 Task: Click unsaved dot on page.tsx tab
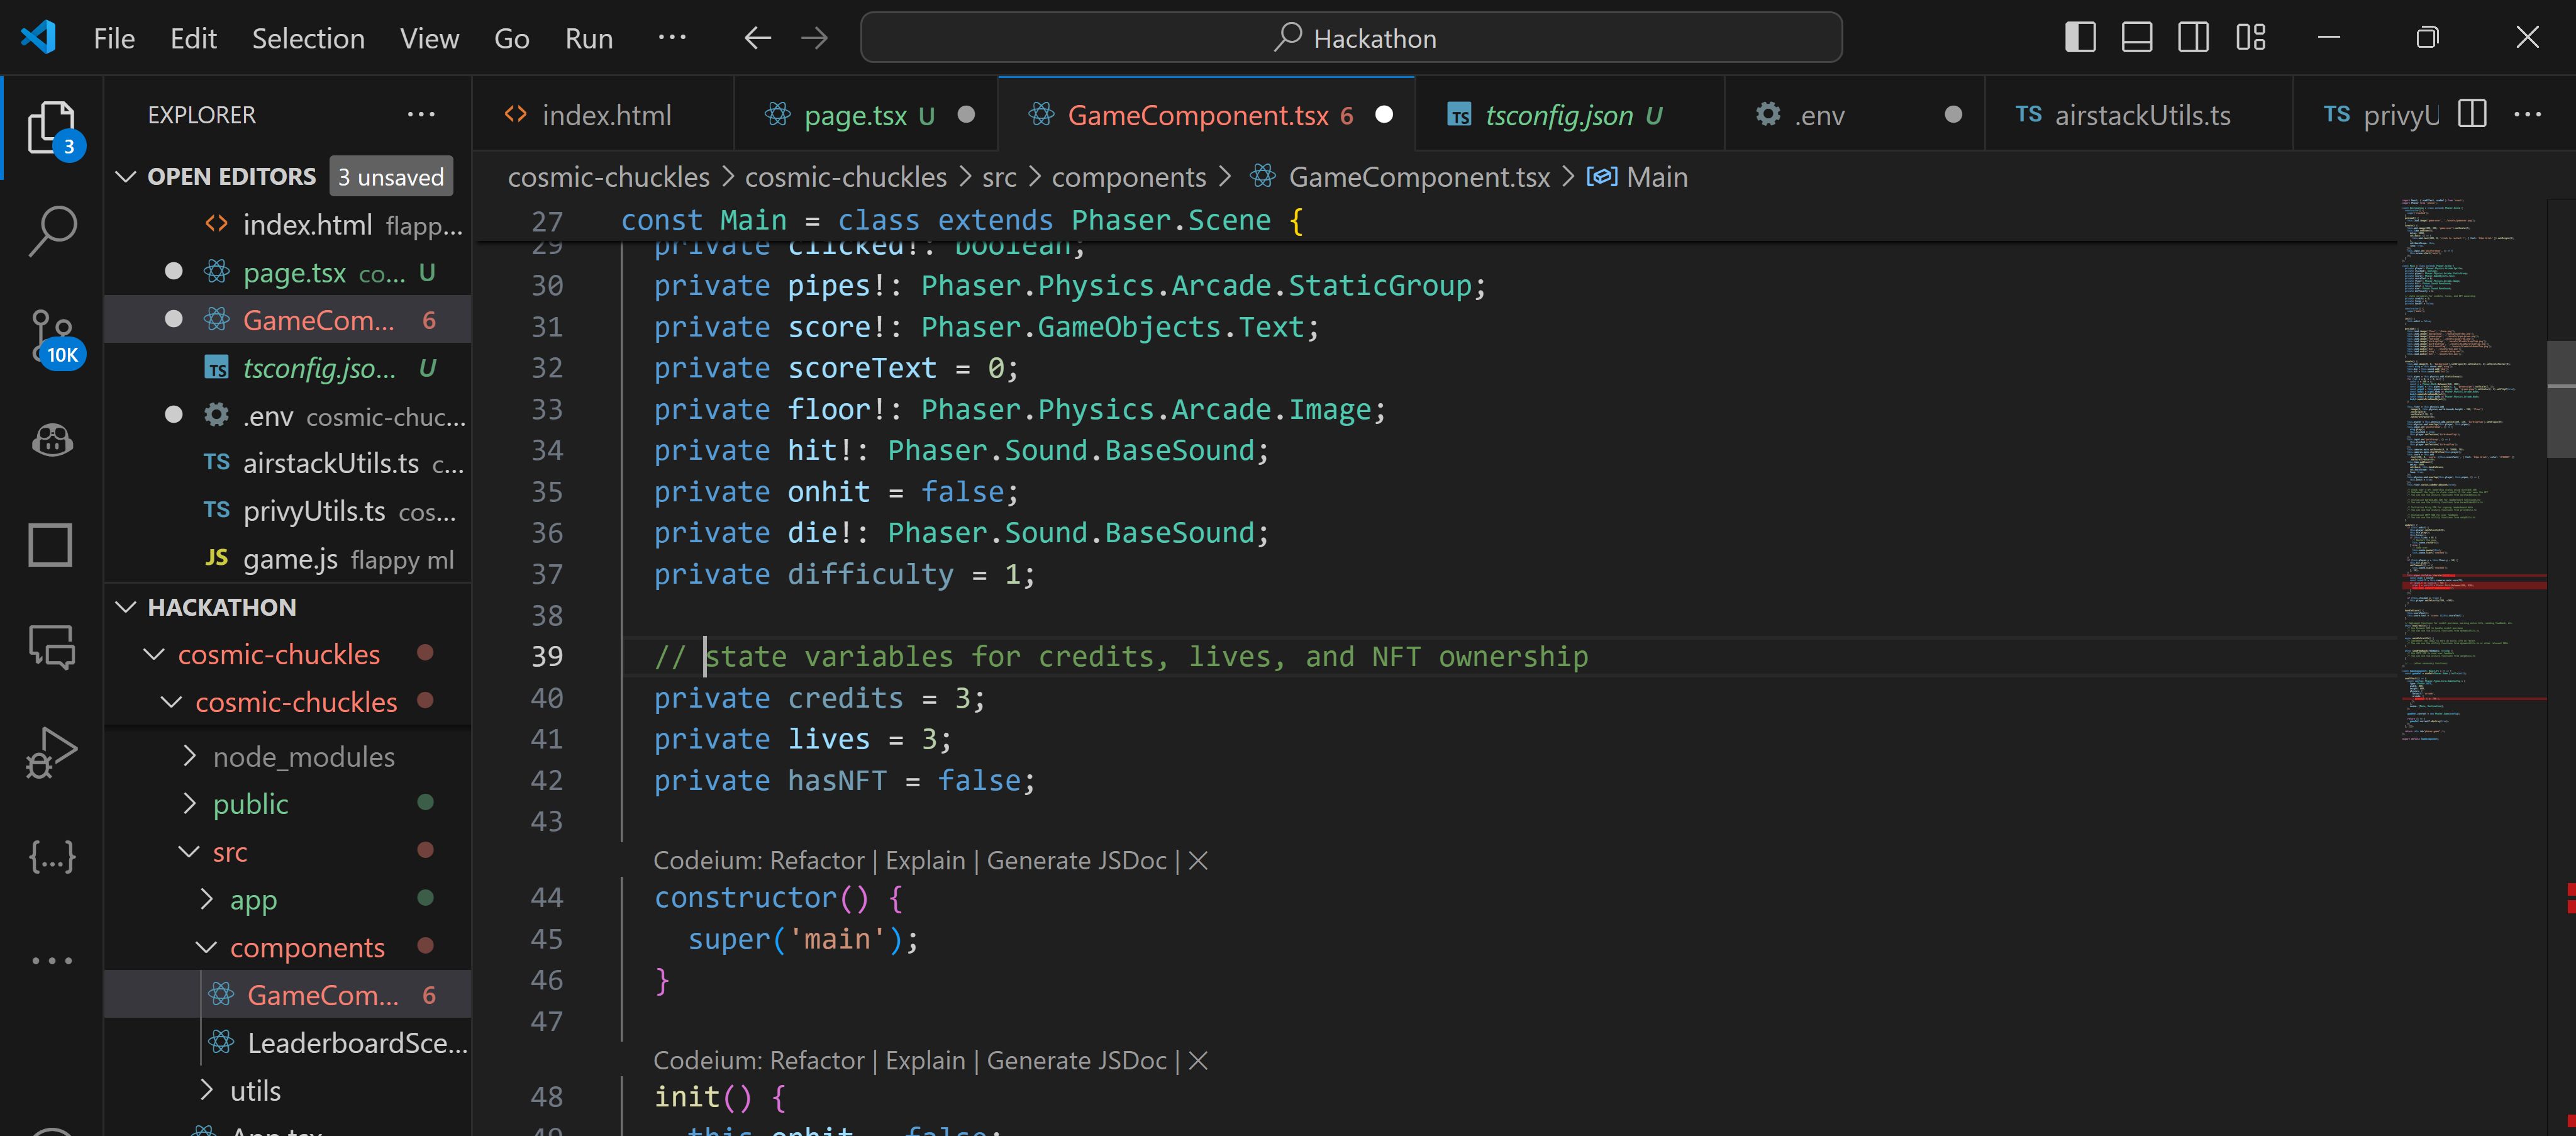tap(966, 115)
